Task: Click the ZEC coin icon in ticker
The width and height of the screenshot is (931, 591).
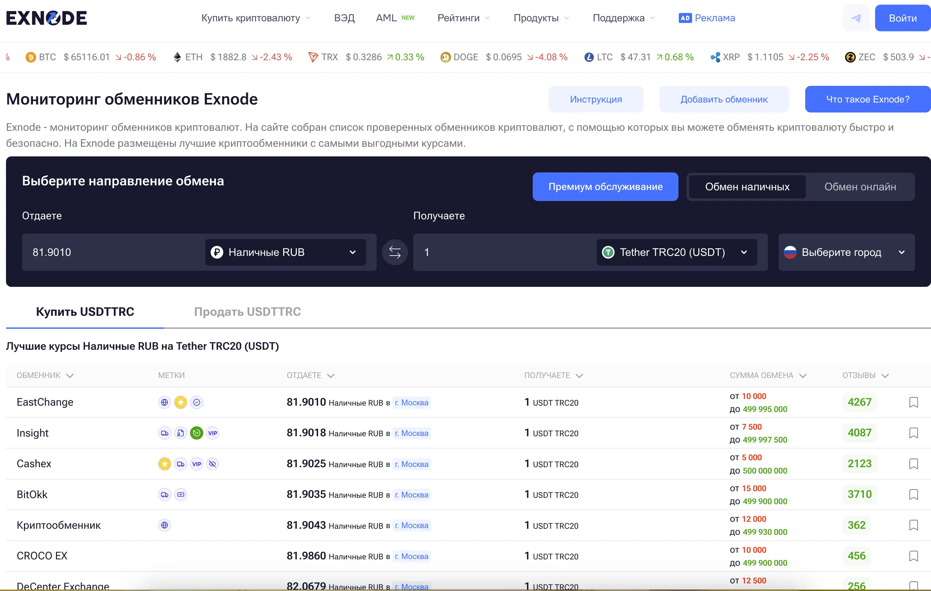Action: pos(850,57)
